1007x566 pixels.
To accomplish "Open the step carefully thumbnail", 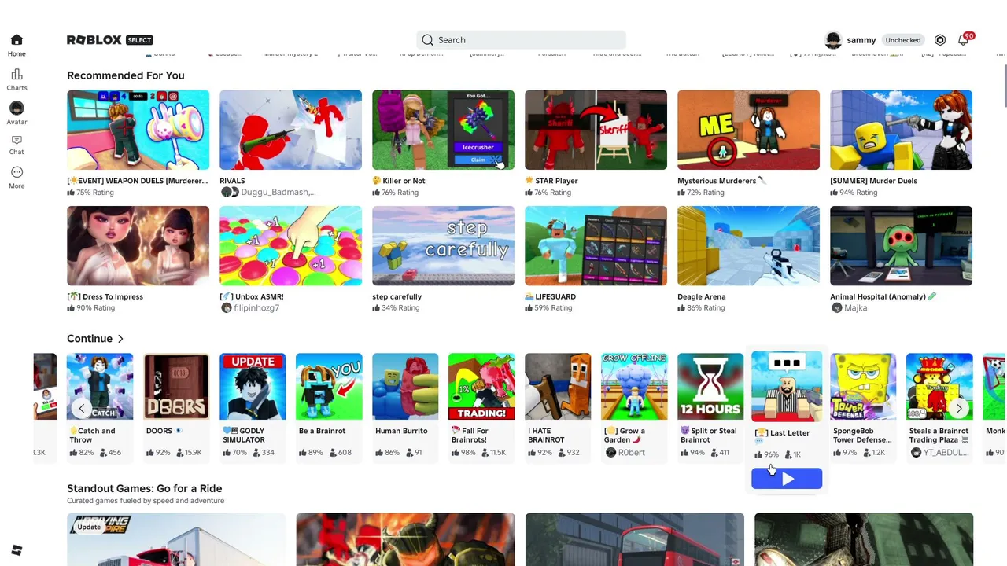I will click(444, 246).
